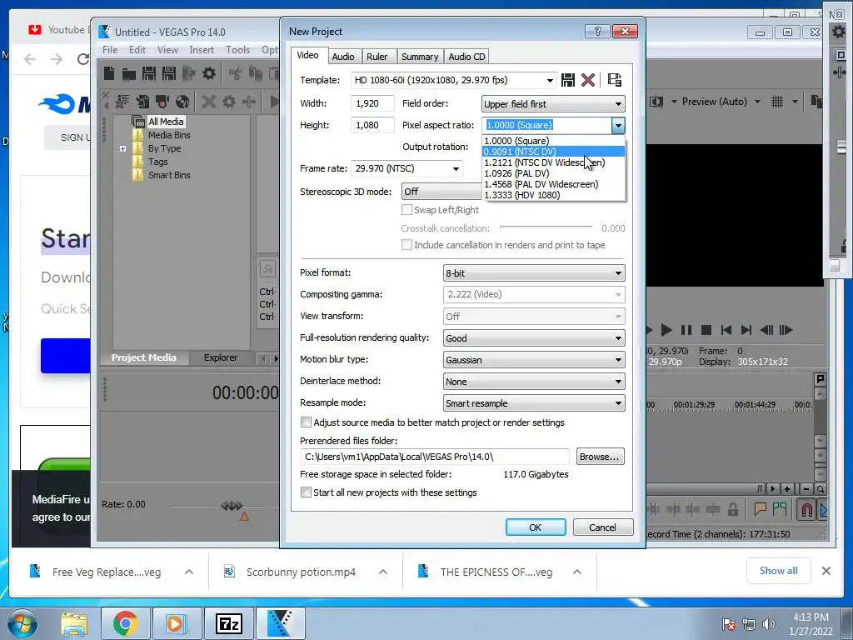Click the Insert Region green flags icon
The width and height of the screenshot is (853, 640).
click(x=780, y=509)
